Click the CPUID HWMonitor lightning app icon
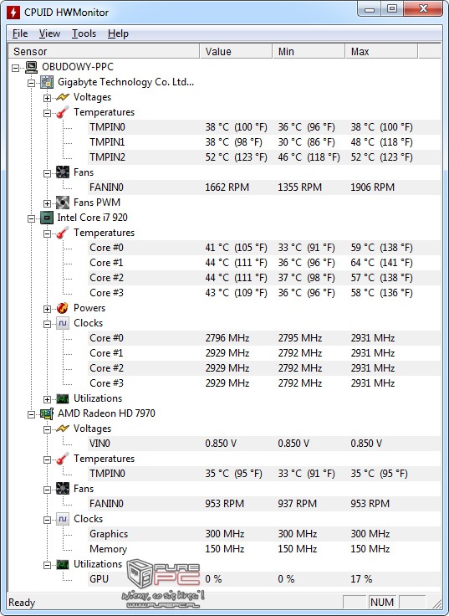Viewport: 449px width, 616px height. [13, 13]
